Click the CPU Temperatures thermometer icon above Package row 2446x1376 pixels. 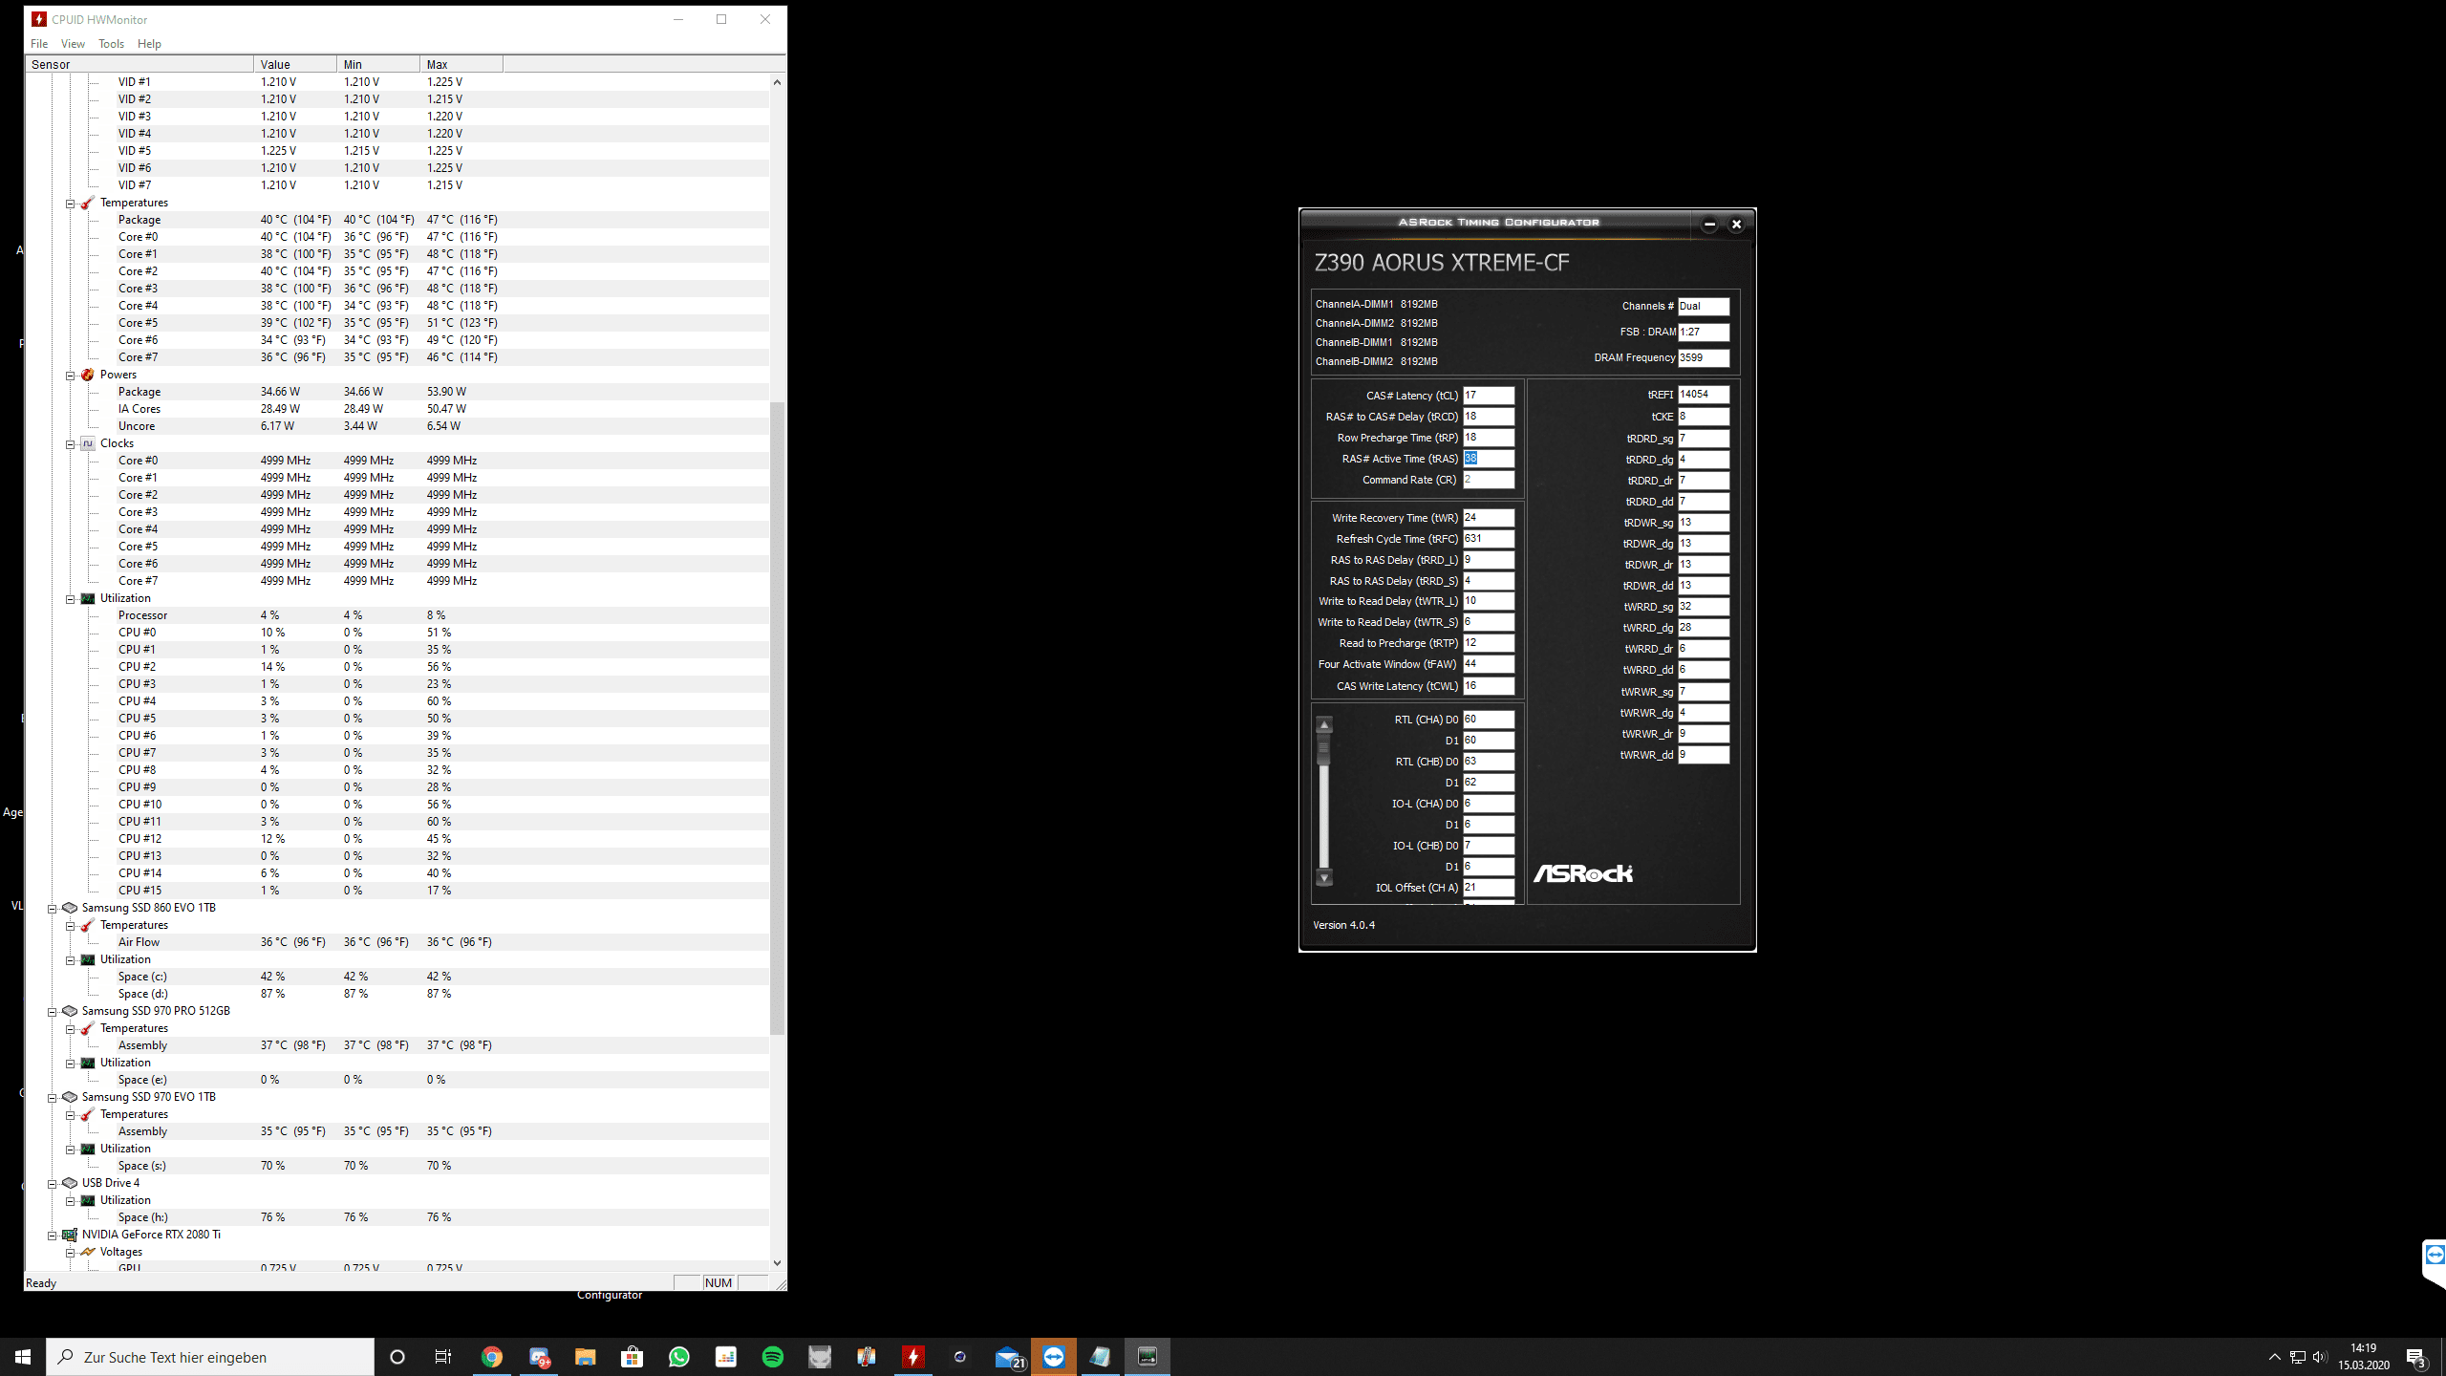(x=88, y=203)
